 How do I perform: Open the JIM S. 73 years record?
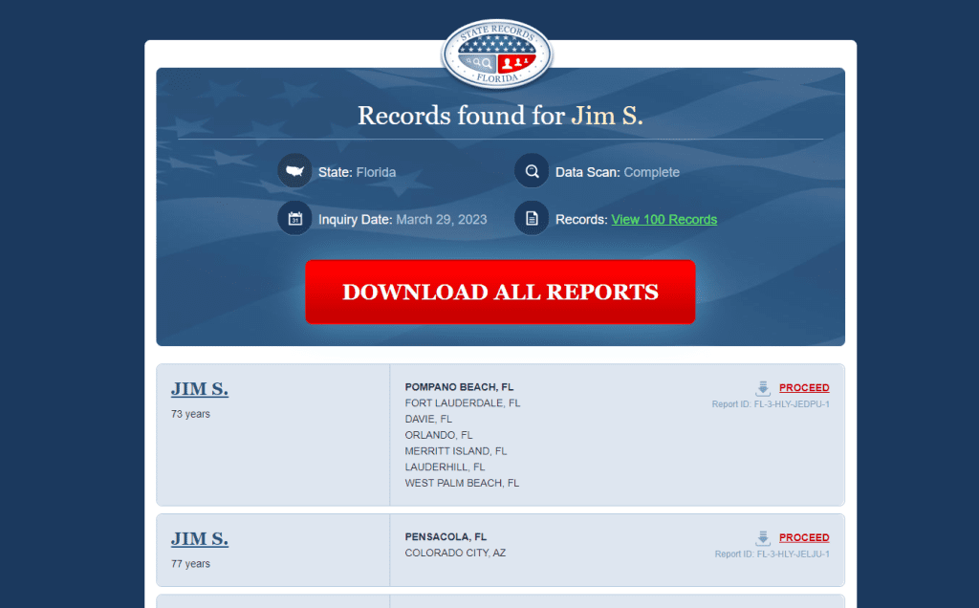200,389
